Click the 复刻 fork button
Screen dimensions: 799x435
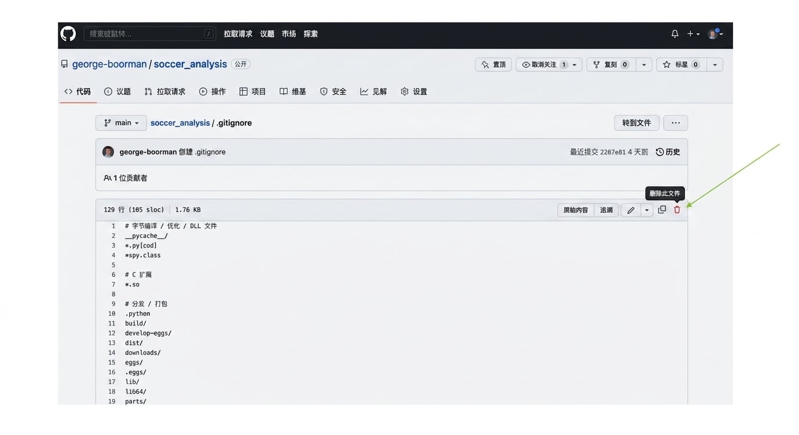coord(611,65)
